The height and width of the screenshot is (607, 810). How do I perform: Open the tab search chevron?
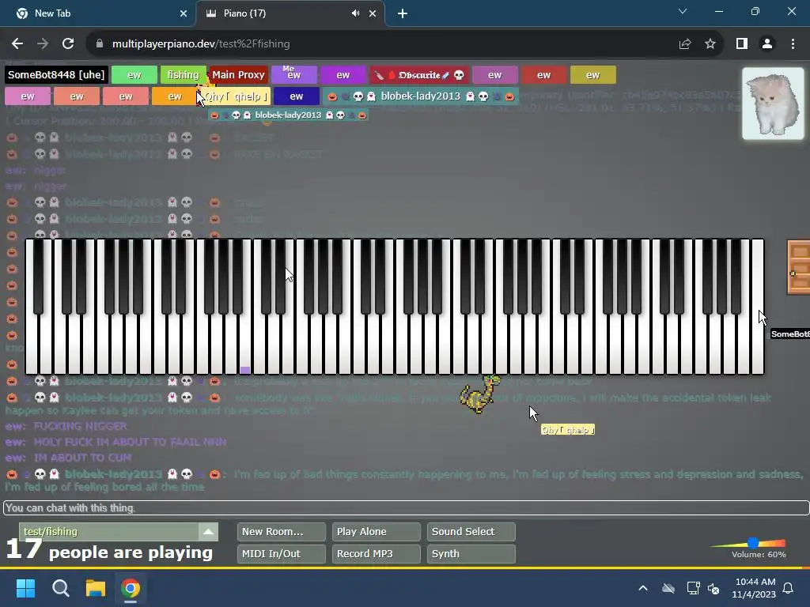683,11
